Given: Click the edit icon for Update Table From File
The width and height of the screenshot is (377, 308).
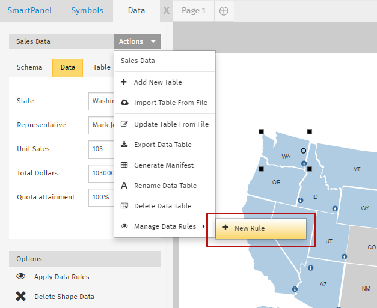Looking at the screenshot, I should point(124,124).
